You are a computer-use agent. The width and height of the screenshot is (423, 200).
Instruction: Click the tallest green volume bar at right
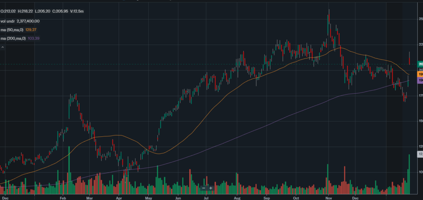(409, 174)
